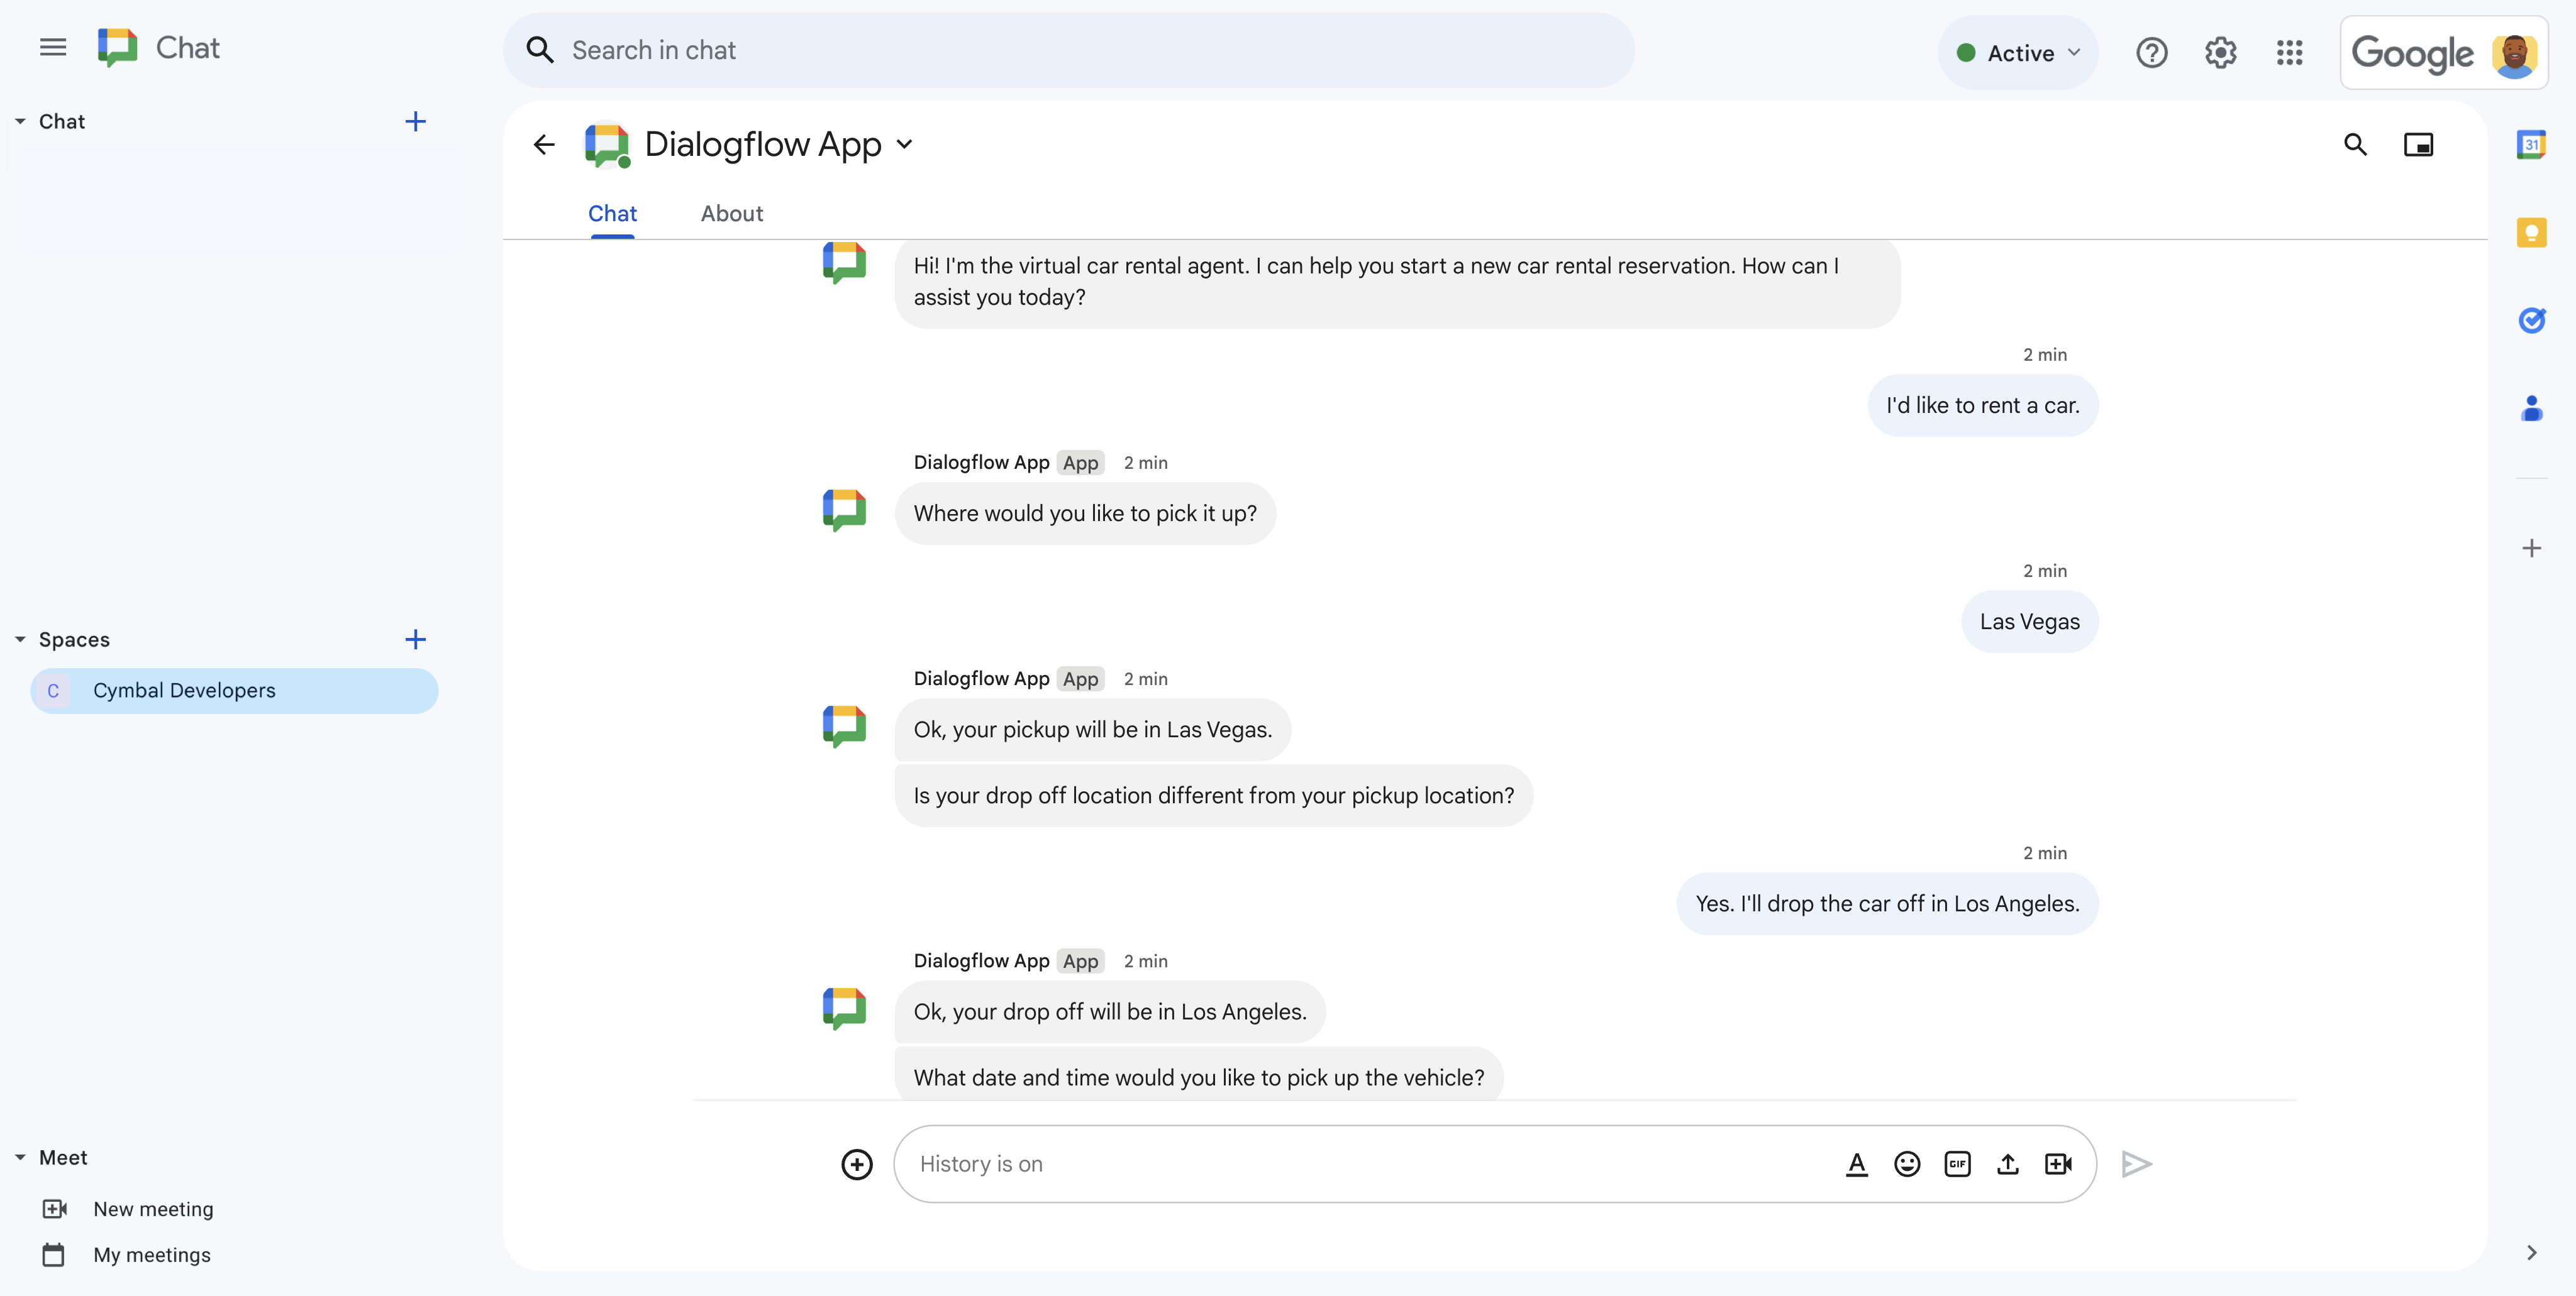This screenshot has width=2576, height=1296.
Task: Click the help circle icon
Action: click(2151, 50)
